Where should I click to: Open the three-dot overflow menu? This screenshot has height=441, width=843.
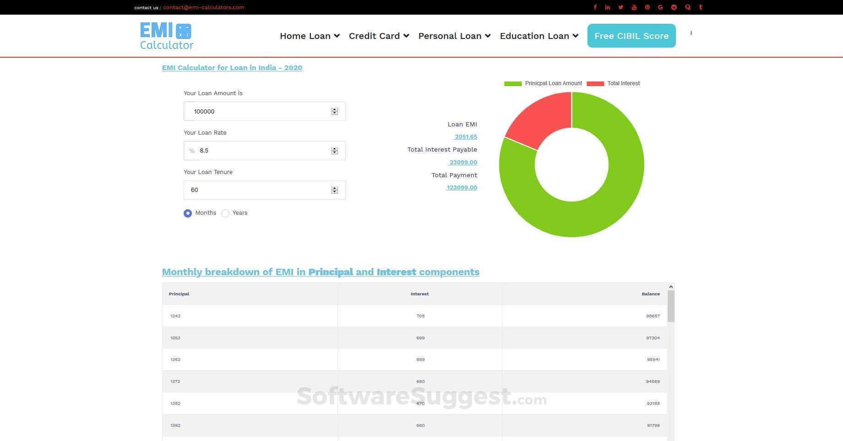point(691,33)
